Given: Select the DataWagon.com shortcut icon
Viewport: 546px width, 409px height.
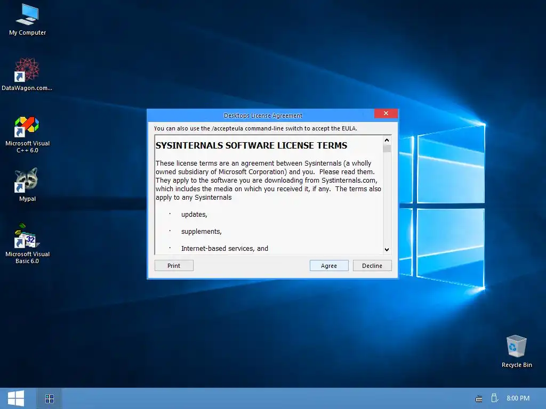Looking at the screenshot, I should point(27,75).
